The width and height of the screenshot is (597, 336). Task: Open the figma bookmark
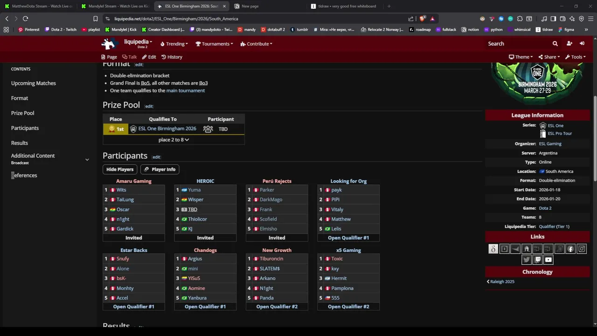pyautogui.click(x=565, y=29)
